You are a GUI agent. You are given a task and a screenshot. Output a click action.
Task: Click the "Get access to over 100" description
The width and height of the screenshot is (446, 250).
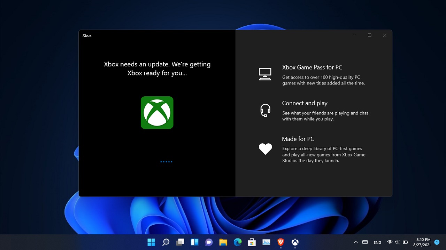click(x=323, y=80)
